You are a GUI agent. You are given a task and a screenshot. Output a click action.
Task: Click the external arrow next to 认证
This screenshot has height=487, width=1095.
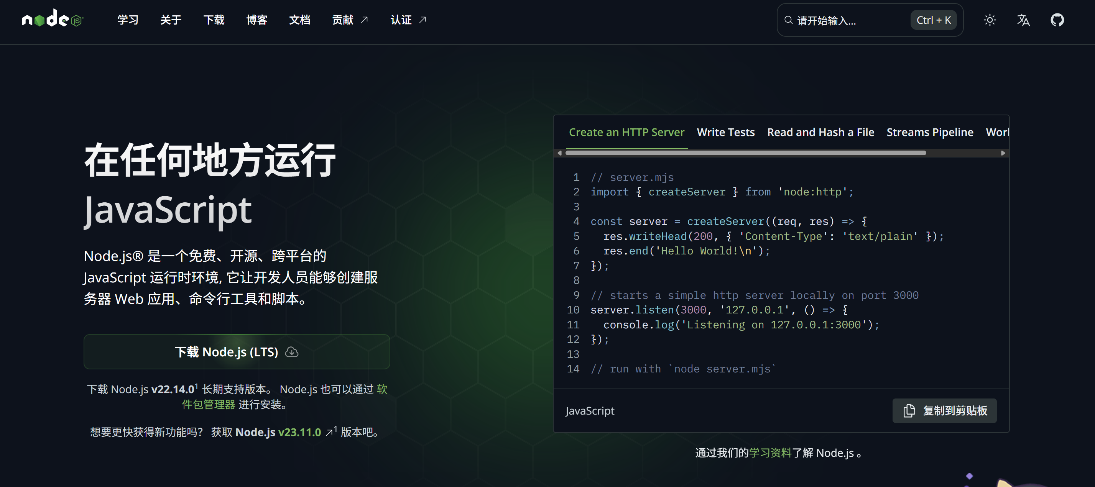click(423, 20)
